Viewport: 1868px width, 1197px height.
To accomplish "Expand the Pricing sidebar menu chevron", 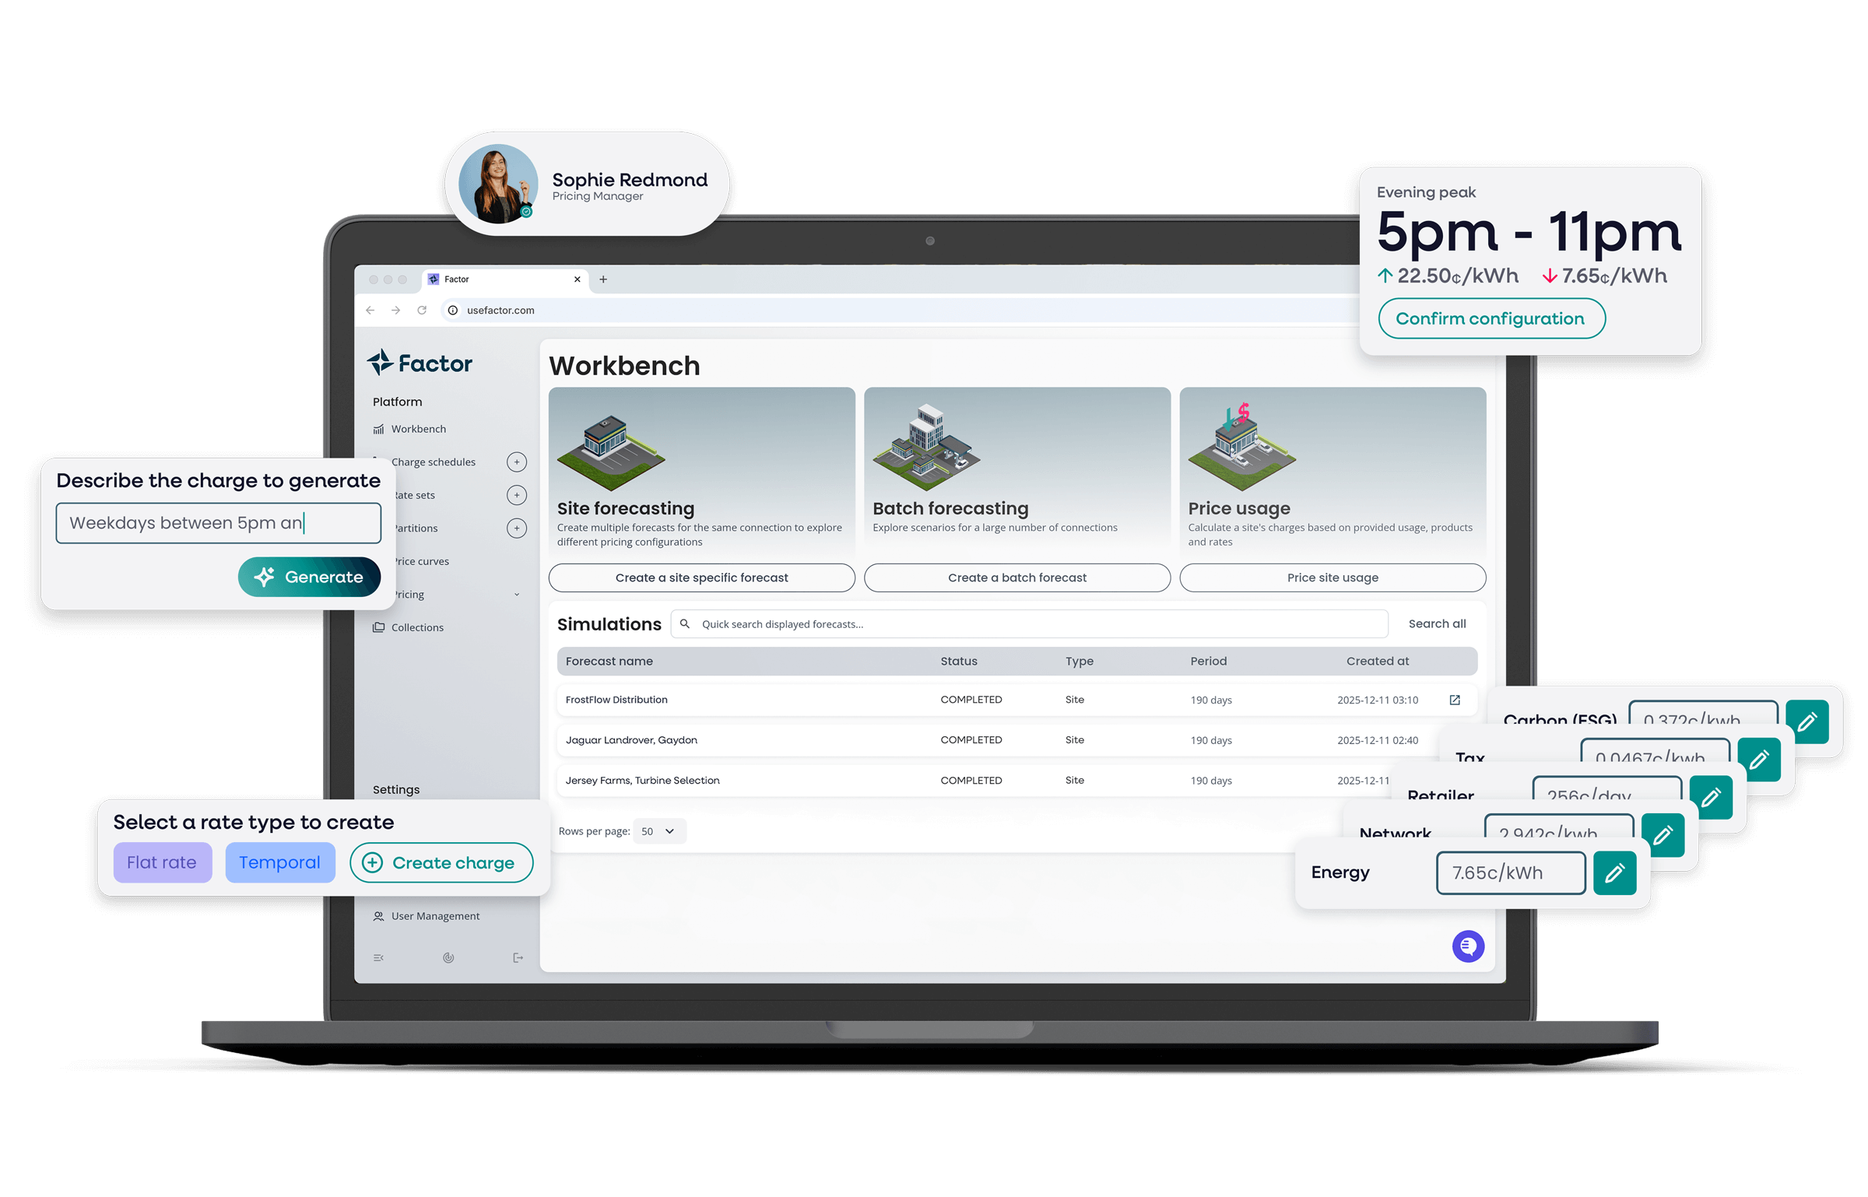I will 517,595.
